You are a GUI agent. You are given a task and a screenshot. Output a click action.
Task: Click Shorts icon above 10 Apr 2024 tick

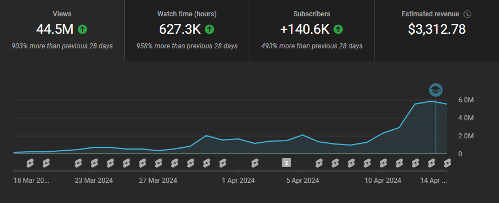pyautogui.click(x=383, y=163)
